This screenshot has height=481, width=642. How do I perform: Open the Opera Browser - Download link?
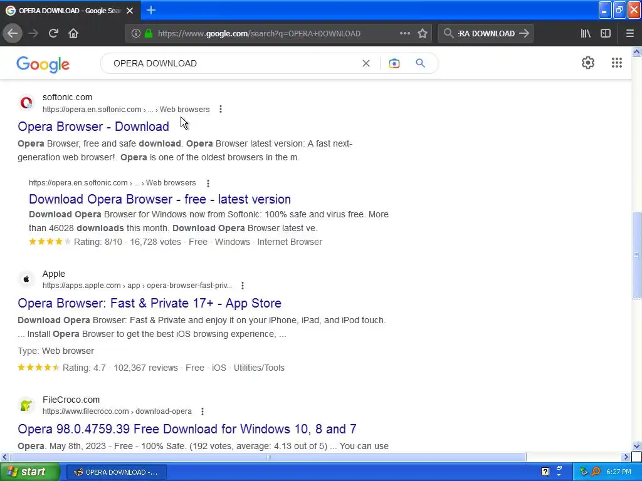(93, 127)
